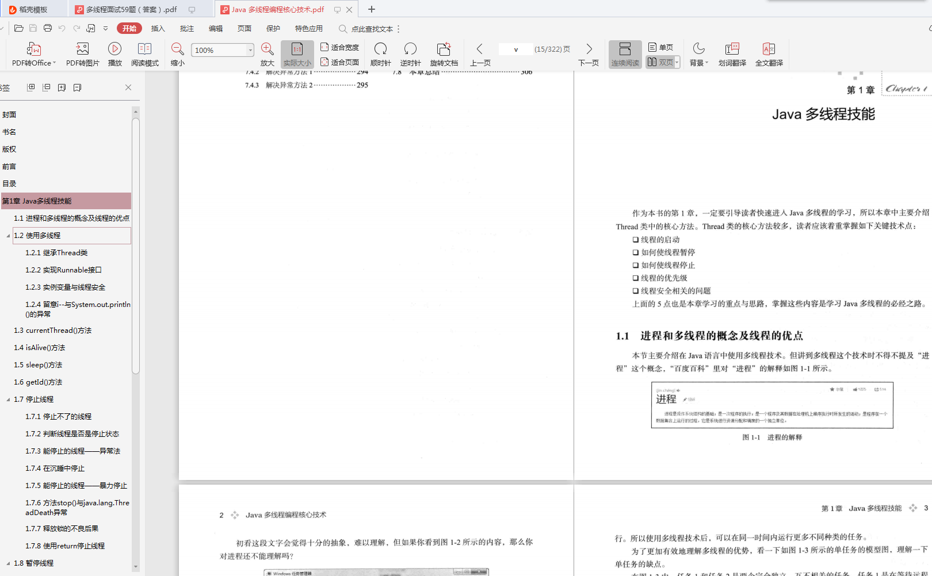The height and width of the screenshot is (576, 932).
Task: Click the save icon
Action: point(33,28)
